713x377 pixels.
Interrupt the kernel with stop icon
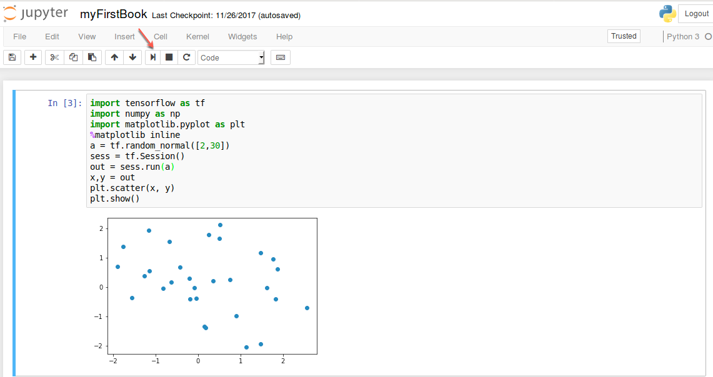pos(169,57)
